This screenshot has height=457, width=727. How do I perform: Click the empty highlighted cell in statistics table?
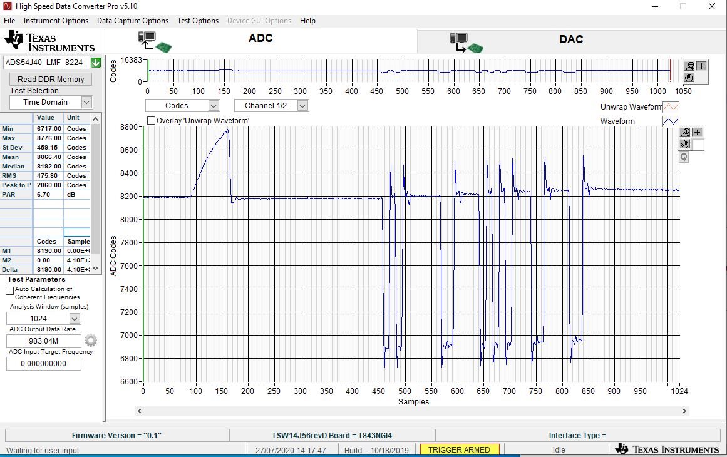coord(77,232)
